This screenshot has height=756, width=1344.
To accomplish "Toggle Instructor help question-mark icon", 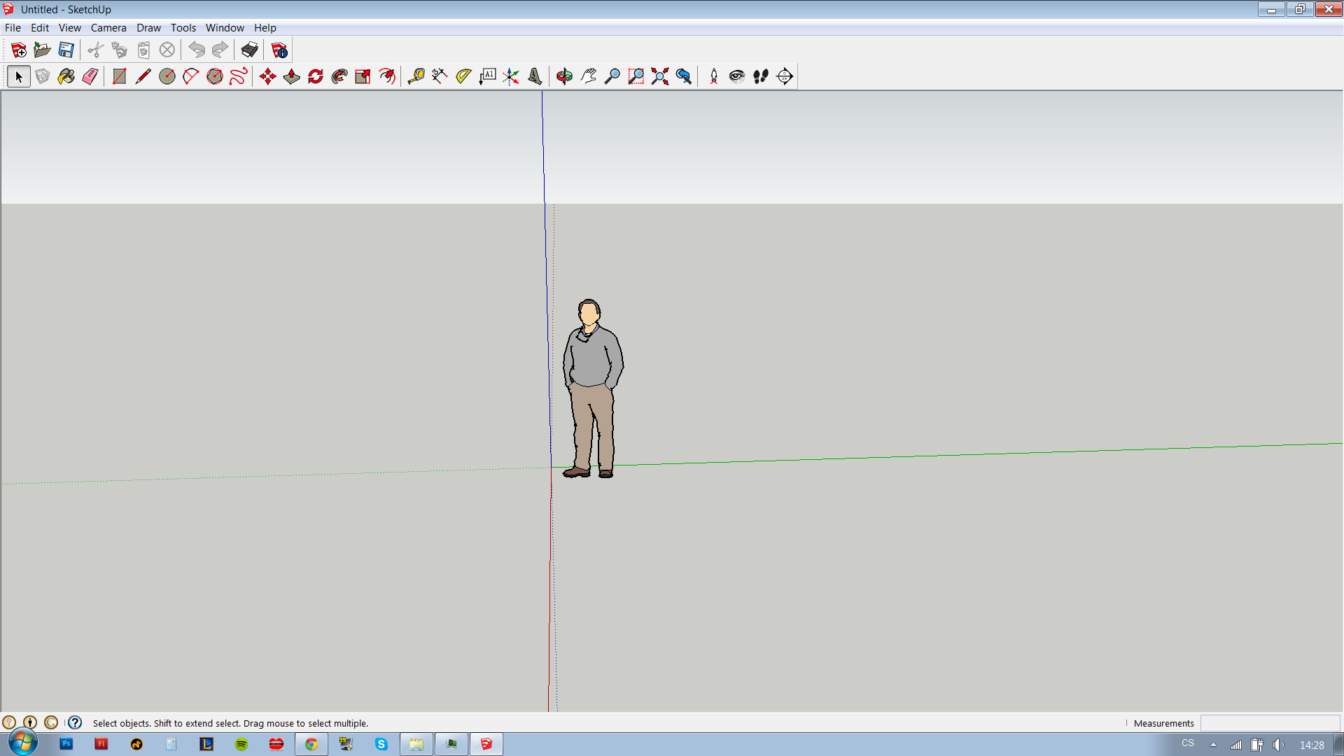I will [x=75, y=722].
